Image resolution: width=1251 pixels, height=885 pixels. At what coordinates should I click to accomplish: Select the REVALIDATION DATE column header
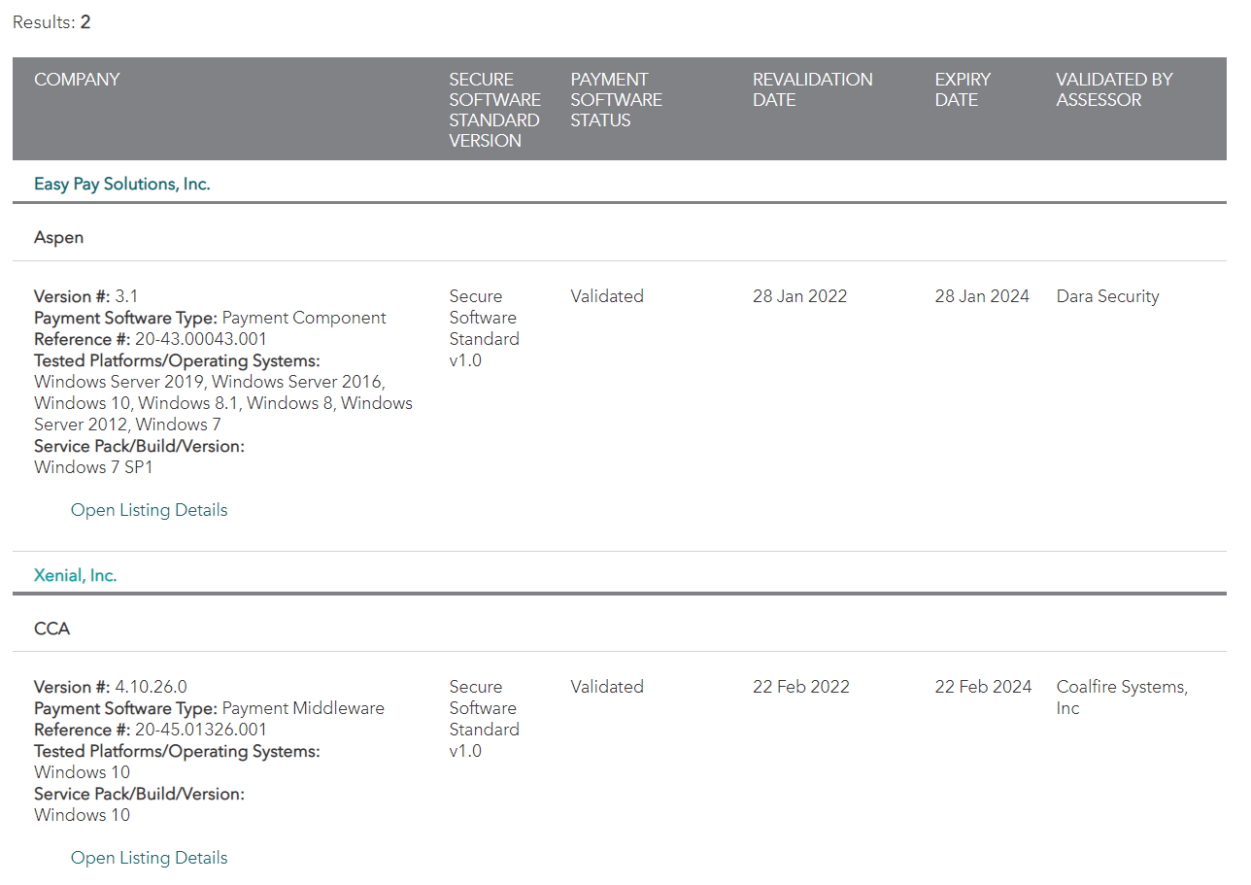tap(813, 89)
